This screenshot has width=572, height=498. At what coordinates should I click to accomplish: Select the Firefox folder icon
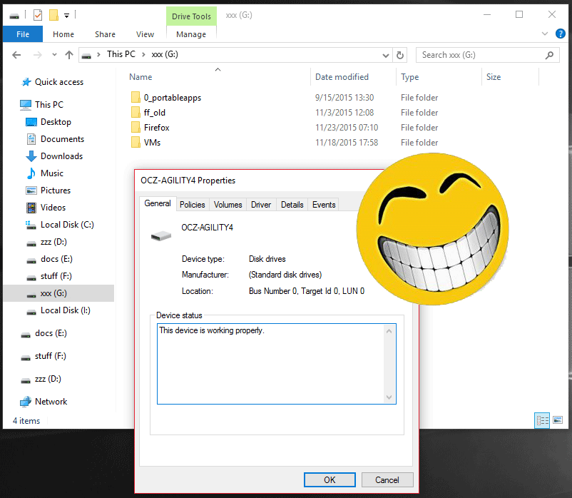[x=136, y=127]
